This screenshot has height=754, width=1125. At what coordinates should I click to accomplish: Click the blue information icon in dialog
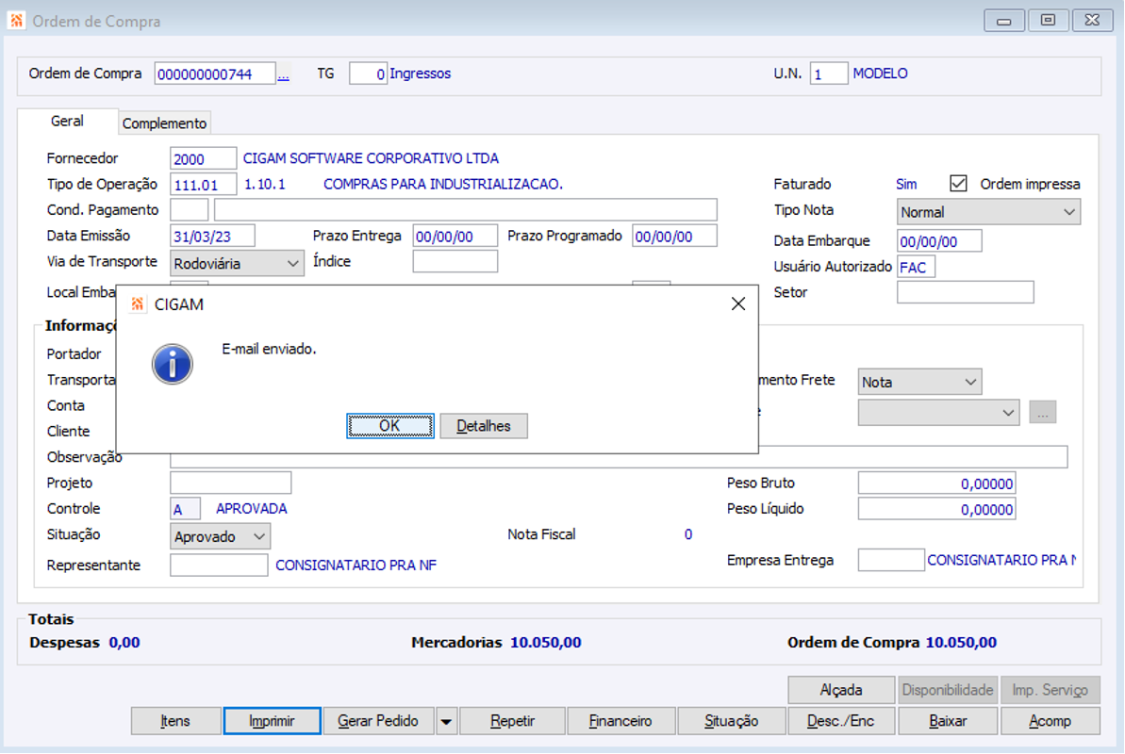click(x=173, y=365)
